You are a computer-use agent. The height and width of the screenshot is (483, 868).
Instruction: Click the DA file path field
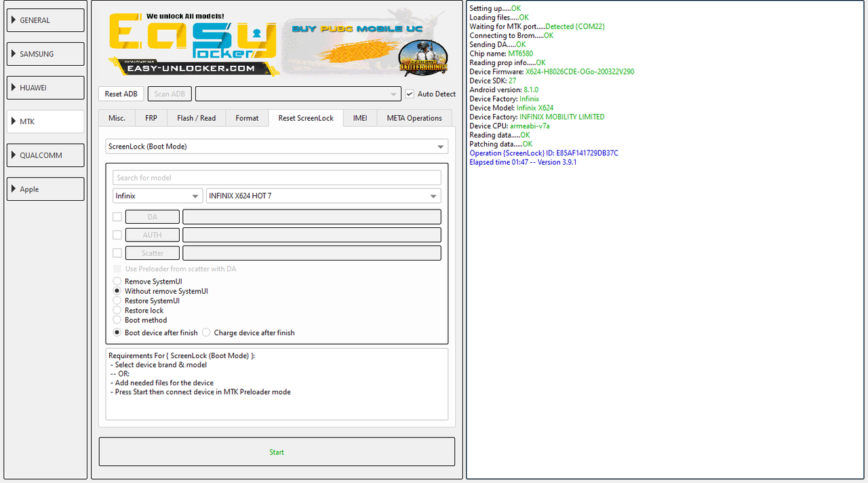coord(312,217)
